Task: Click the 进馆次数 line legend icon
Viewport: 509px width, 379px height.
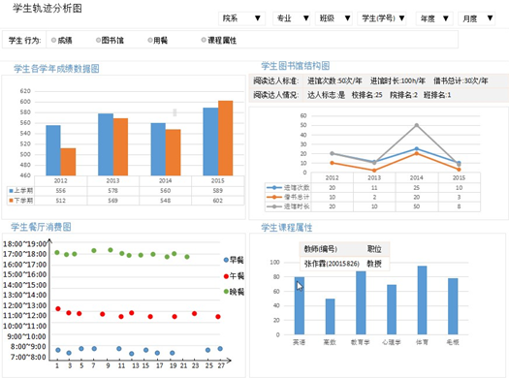Action: pos(274,187)
